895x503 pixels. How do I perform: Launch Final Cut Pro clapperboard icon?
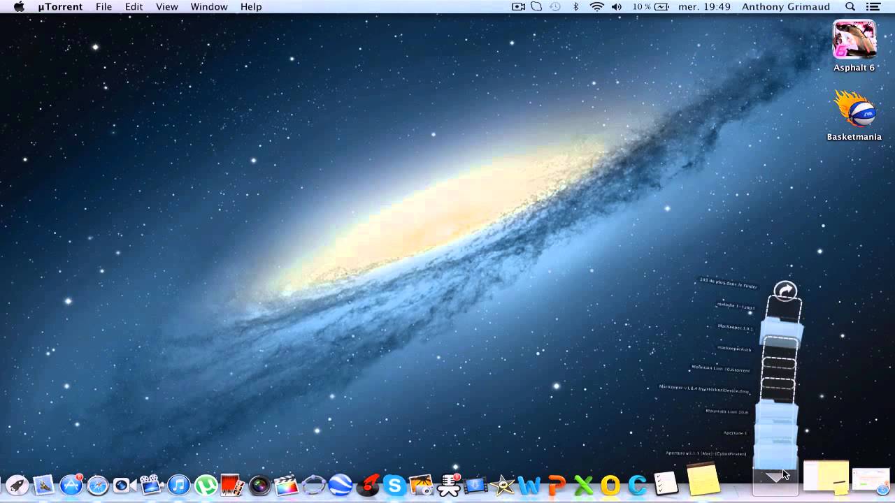click(286, 484)
